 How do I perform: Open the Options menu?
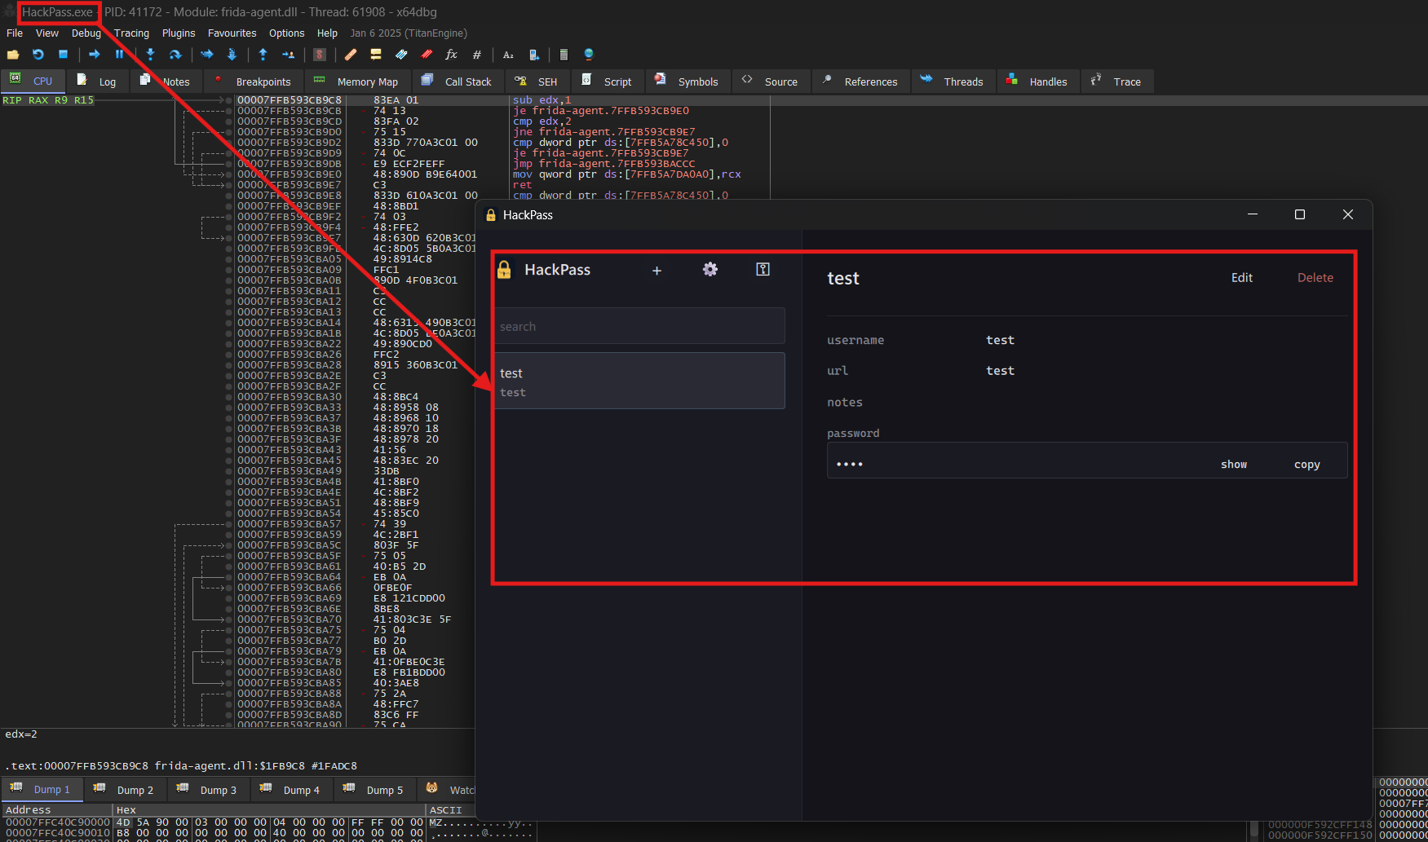286,33
